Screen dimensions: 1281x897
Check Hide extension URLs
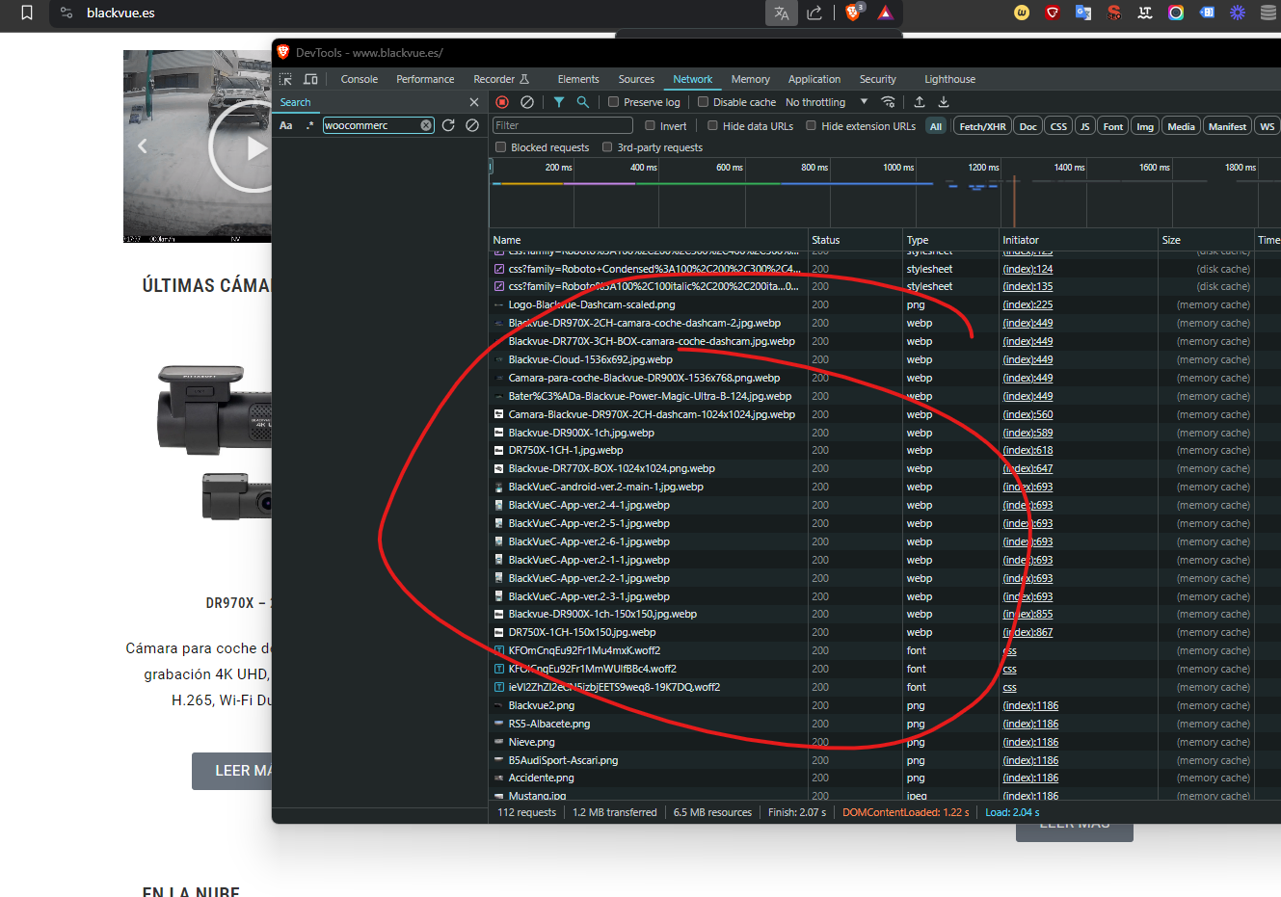point(811,125)
